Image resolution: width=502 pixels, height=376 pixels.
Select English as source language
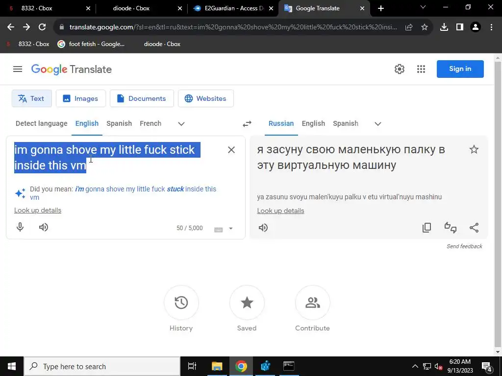click(87, 123)
